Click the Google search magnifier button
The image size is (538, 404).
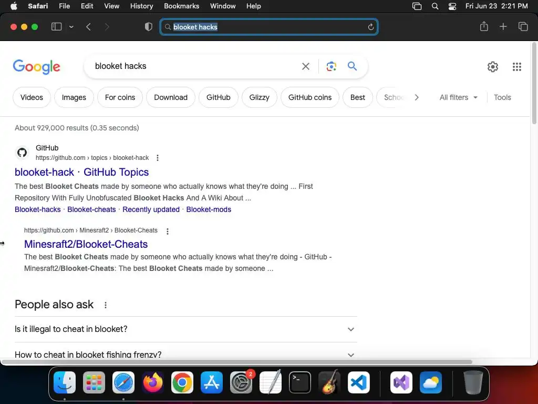click(x=352, y=66)
